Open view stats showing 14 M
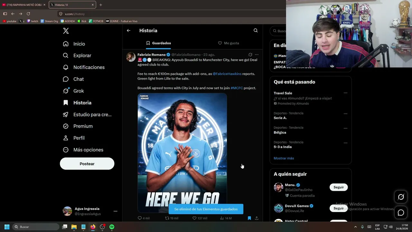Viewport: 412px width, 232px height. [226, 218]
